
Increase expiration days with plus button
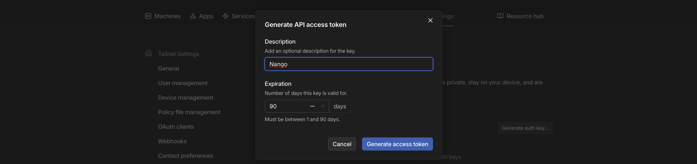(x=323, y=106)
